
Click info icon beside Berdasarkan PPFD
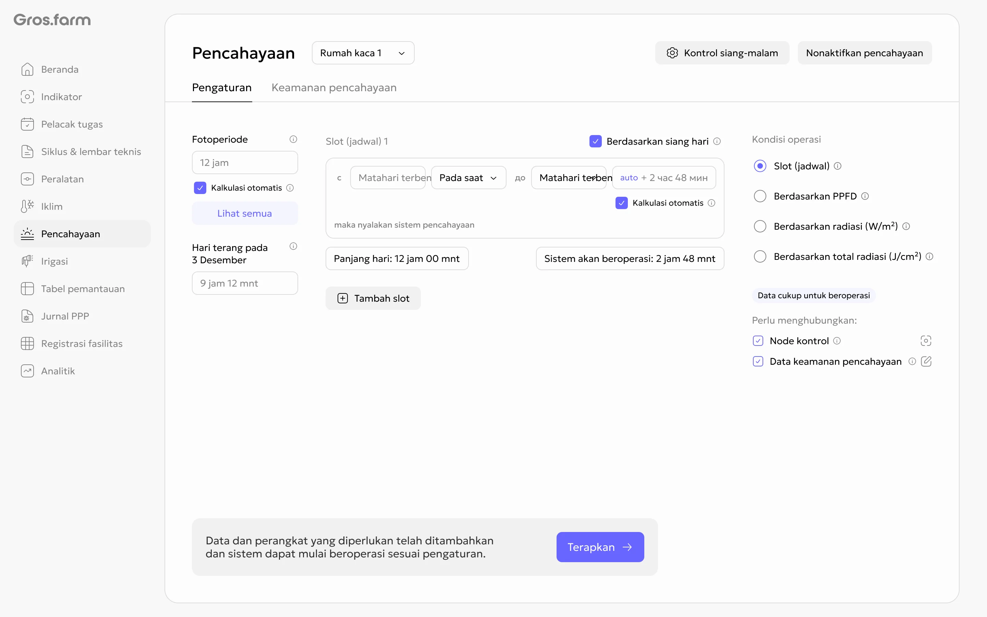click(865, 196)
